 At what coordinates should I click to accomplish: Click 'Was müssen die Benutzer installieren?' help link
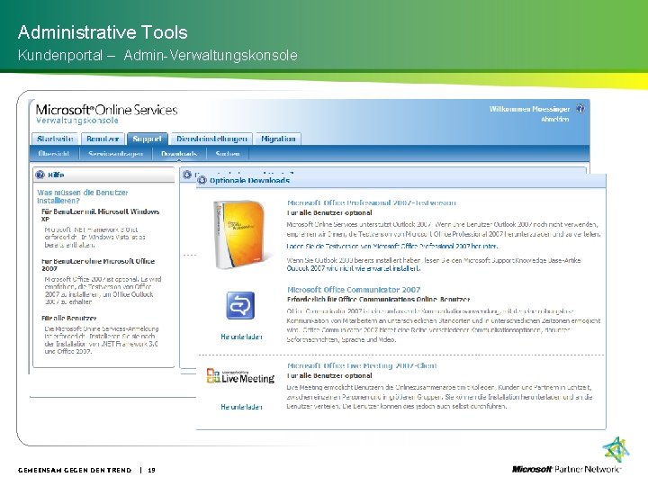coord(82,196)
